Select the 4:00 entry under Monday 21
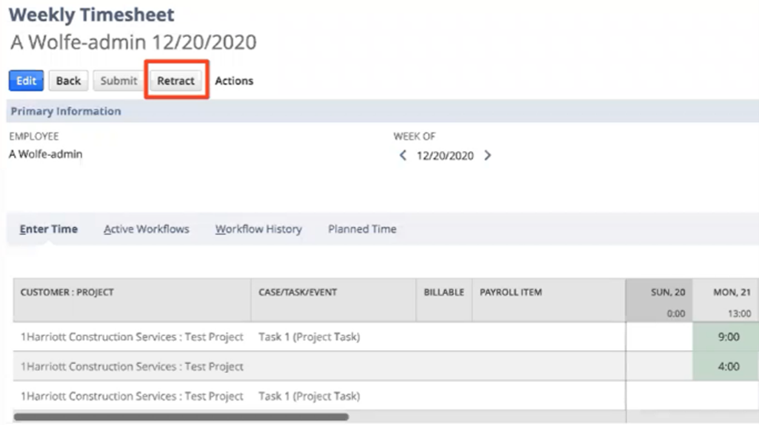The image size is (759, 425). click(729, 366)
